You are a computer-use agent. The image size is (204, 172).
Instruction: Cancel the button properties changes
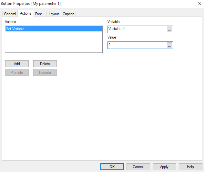point(138,167)
